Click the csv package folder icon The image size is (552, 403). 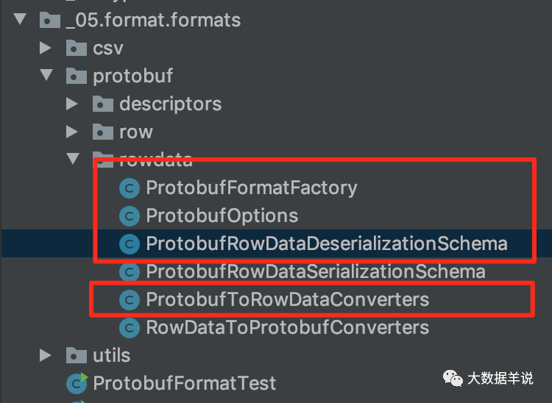pyautogui.click(x=77, y=48)
